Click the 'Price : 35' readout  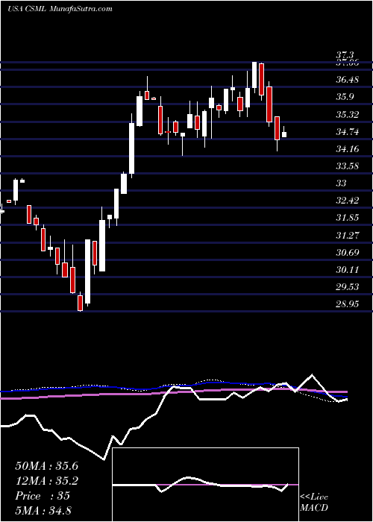point(43,496)
